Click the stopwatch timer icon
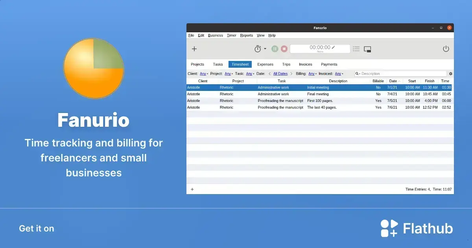The height and width of the screenshot is (248, 472). [258, 49]
